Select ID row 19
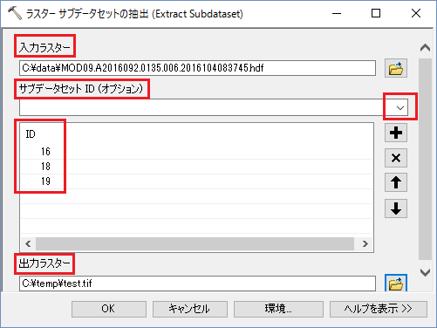This screenshot has width=437, height=328. 196,181
